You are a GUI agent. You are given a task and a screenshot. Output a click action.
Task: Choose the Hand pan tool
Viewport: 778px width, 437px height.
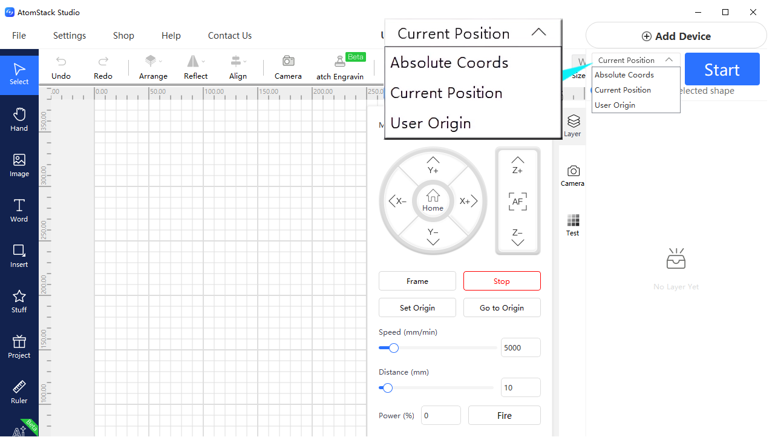[x=19, y=120]
